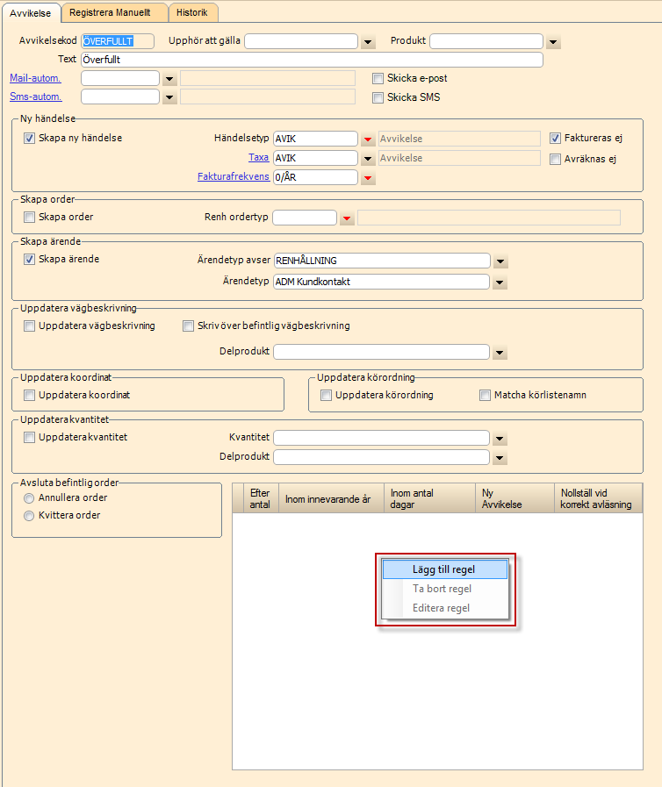Click the Inom antal dagar column header

pos(429,498)
